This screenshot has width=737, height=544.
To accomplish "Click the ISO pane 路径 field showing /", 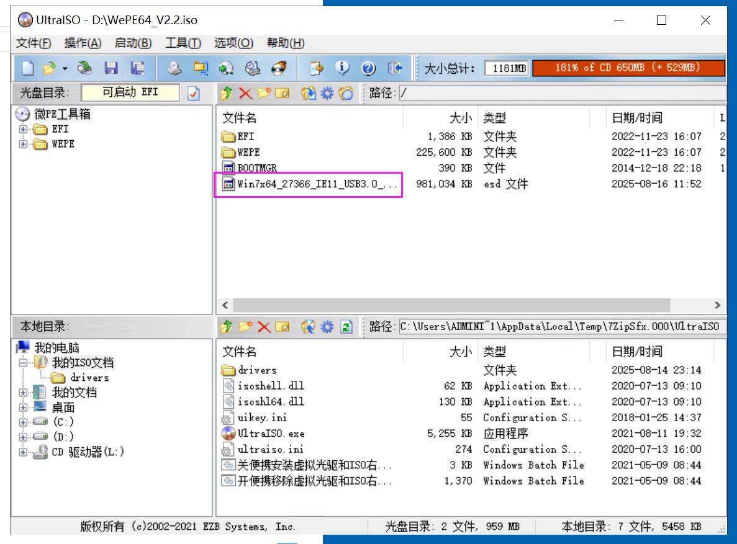I will pyautogui.click(x=562, y=93).
